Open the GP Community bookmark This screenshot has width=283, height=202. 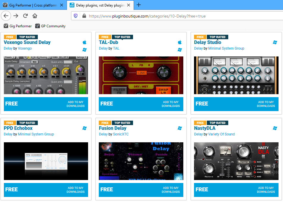tap(50, 26)
